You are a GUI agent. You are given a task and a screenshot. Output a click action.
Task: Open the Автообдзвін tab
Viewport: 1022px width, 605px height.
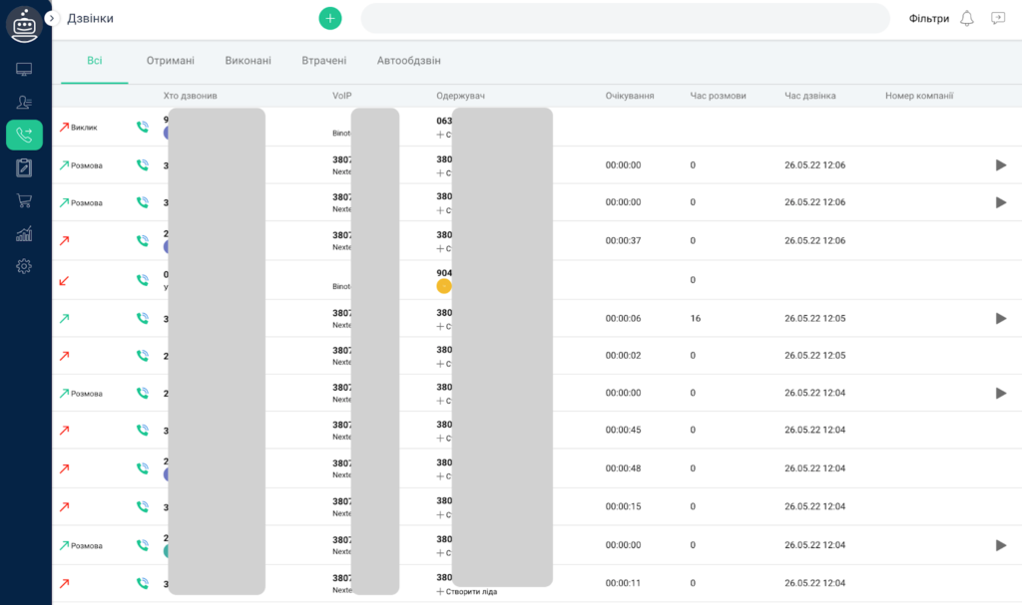[x=408, y=61]
